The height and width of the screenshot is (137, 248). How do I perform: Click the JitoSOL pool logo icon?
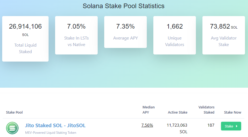tap(12, 128)
